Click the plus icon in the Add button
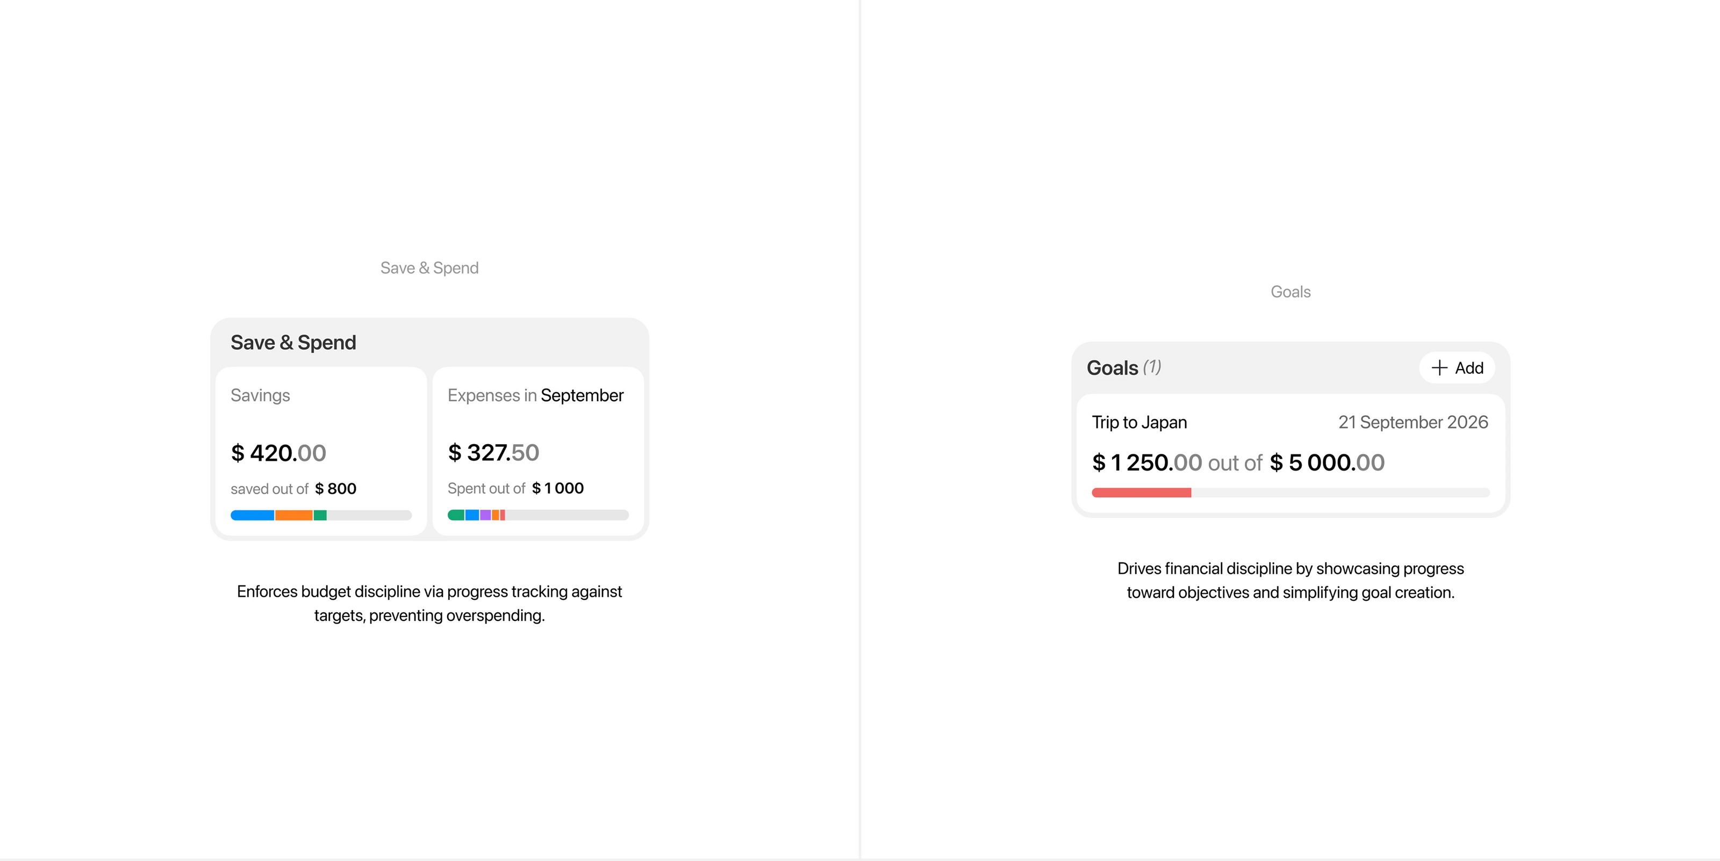This screenshot has height=861, width=1720. tap(1439, 368)
